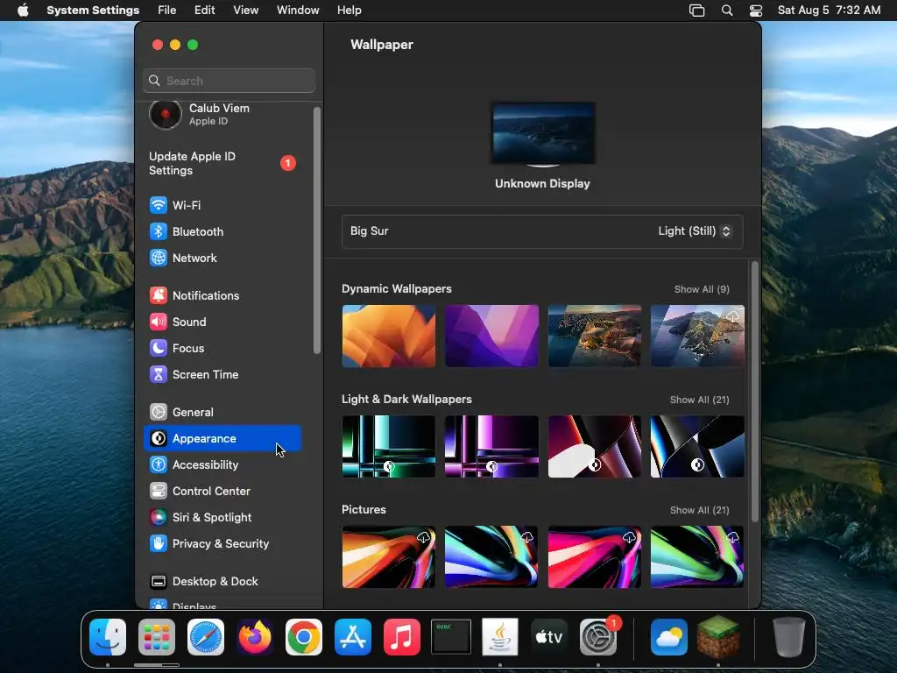Open Wi-Fi settings in sidebar
The width and height of the screenshot is (897, 673).
222,205
